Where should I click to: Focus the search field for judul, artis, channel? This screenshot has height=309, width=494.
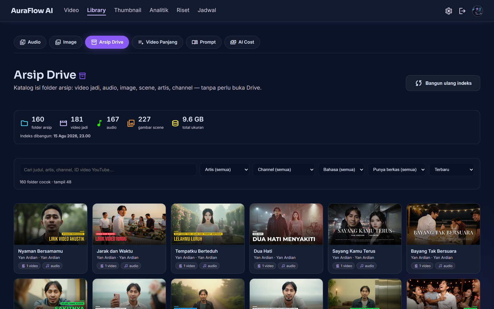(108, 170)
